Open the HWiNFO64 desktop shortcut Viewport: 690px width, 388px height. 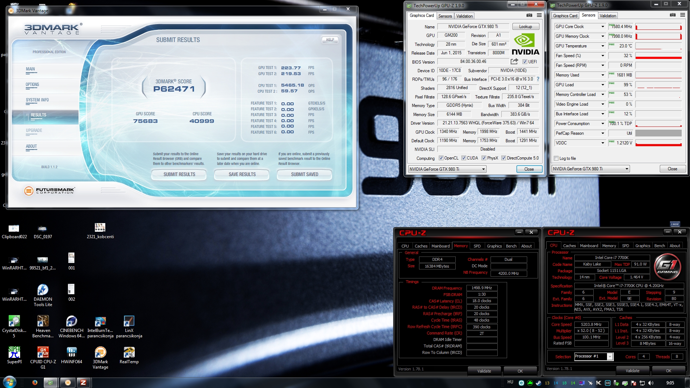(x=72, y=352)
